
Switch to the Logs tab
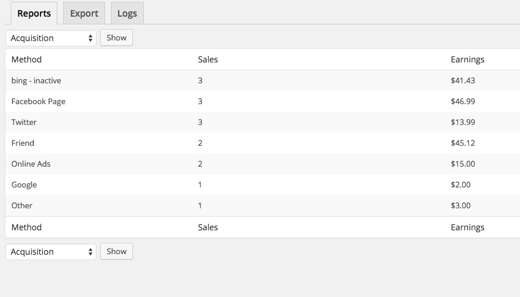pos(127,13)
